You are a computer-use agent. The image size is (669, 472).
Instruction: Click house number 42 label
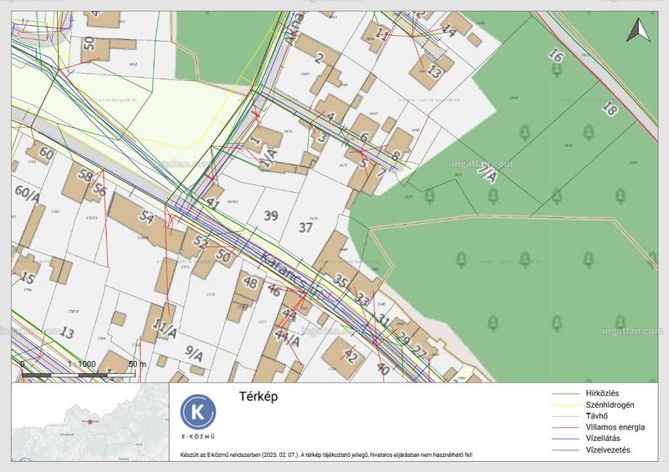pyautogui.click(x=350, y=356)
